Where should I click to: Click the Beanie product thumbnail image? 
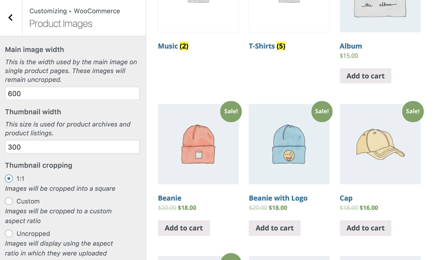click(x=198, y=144)
